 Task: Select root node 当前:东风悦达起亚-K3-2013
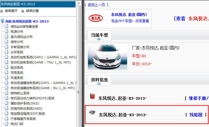pos(27,21)
